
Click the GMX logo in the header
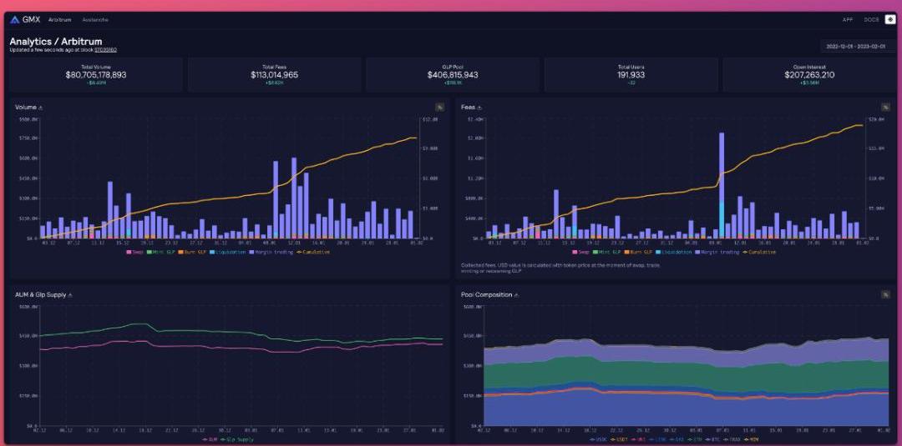25,19
